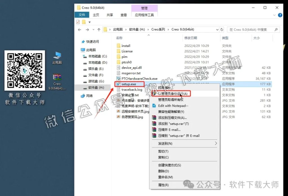
Task: Sort files by the 修改日期 column header
Action: [191, 38]
